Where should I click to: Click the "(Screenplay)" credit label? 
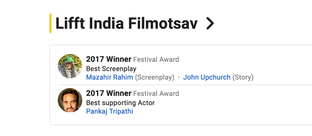154,77
